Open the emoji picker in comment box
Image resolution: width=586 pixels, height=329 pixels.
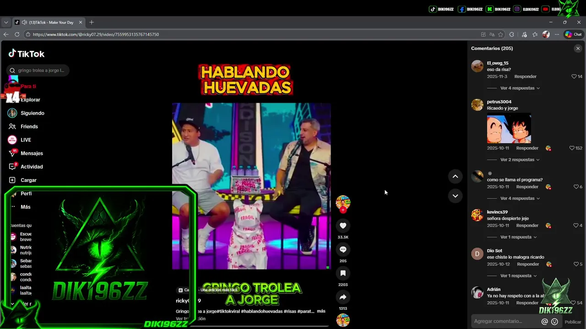[554, 322]
